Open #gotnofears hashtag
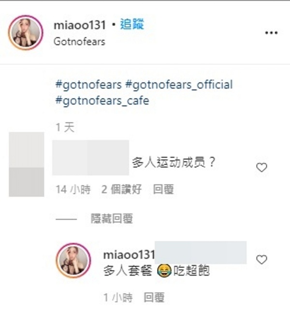The height and width of the screenshot is (312, 290). coord(88,85)
